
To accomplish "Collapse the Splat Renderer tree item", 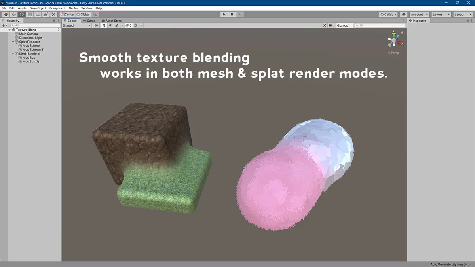I will click(x=13, y=42).
